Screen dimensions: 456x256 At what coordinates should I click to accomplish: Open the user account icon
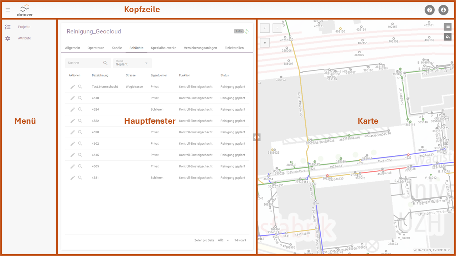click(x=443, y=10)
